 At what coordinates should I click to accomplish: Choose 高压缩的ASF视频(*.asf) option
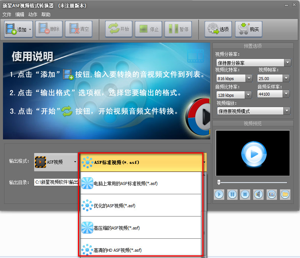(x=141, y=228)
